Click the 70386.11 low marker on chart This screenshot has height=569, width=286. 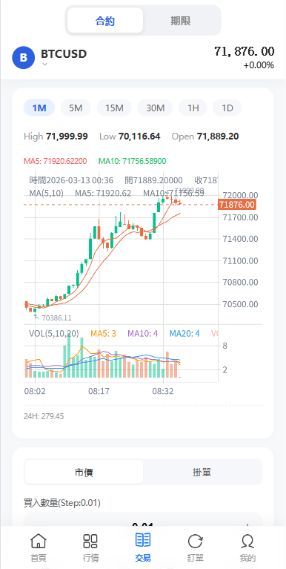click(x=56, y=318)
